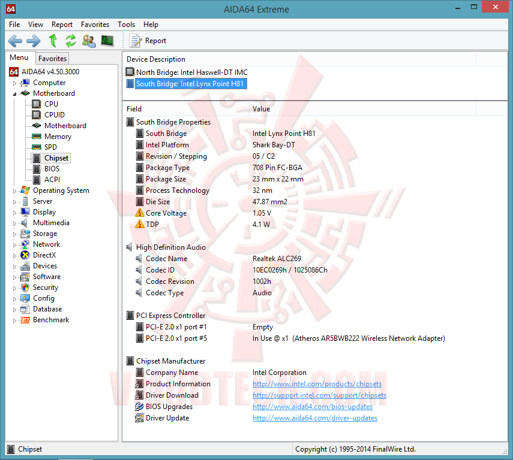Image resolution: width=513 pixels, height=460 pixels.
Task: Click the Field column header
Action: click(185, 109)
